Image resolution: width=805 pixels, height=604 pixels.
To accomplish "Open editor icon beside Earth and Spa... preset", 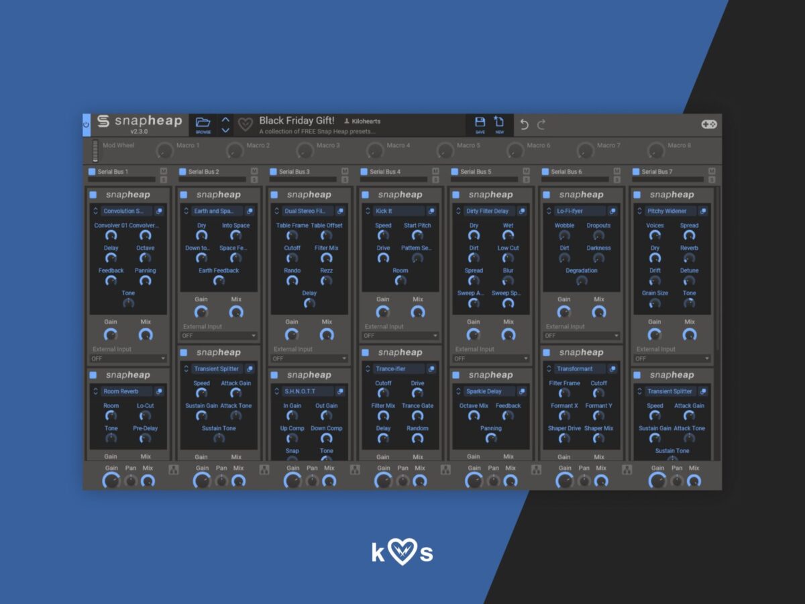I will coord(250,211).
